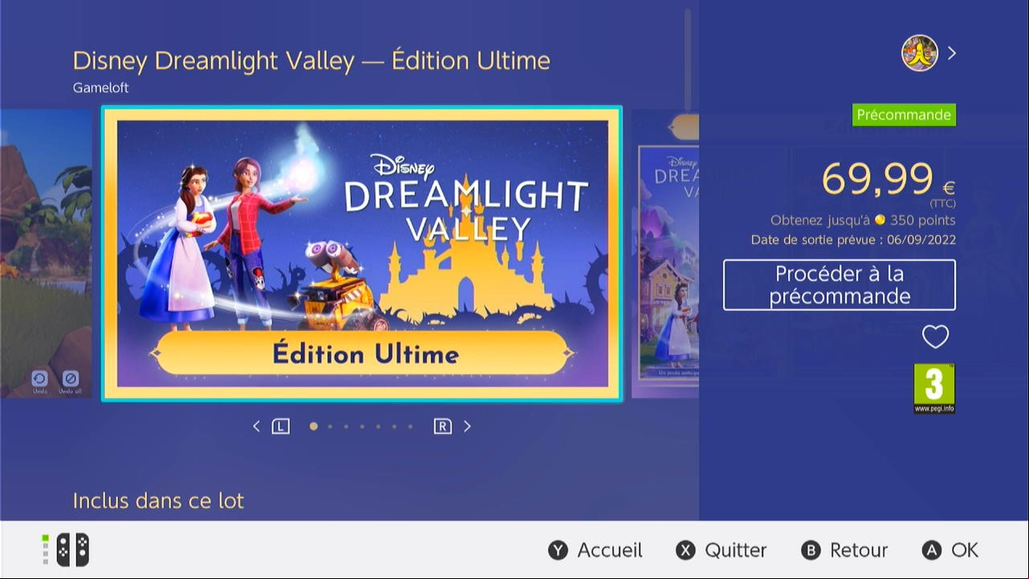The height and width of the screenshot is (579, 1029).
Task: Select the first carousel page dot
Action: click(x=313, y=426)
